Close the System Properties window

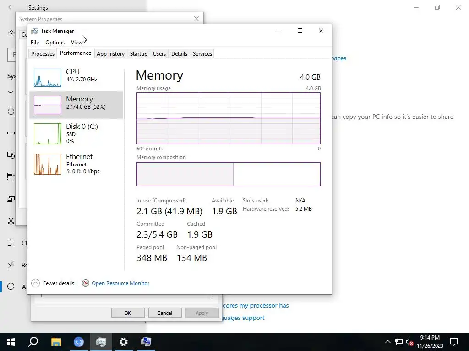click(x=196, y=19)
